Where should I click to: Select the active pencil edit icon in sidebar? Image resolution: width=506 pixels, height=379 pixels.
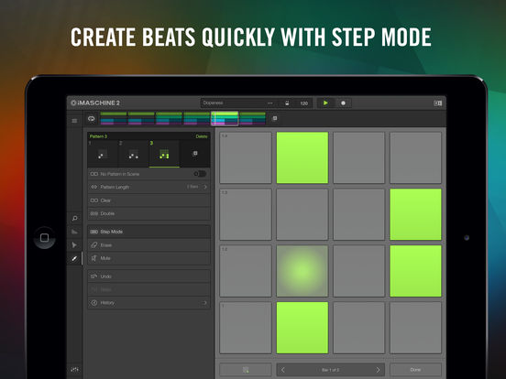(x=74, y=258)
